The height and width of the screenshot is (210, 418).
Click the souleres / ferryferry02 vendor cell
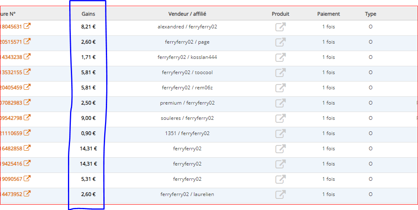(x=187, y=118)
